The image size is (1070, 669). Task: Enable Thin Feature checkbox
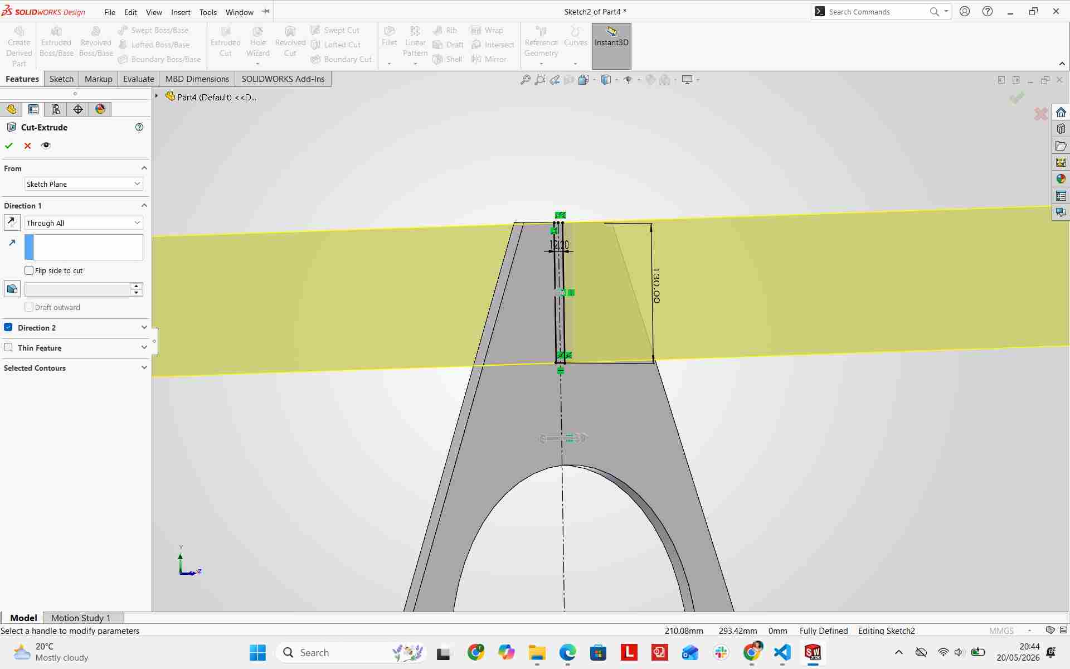pos(8,347)
